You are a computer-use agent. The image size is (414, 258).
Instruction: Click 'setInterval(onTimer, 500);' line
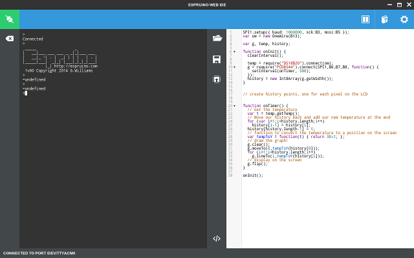point(281,71)
